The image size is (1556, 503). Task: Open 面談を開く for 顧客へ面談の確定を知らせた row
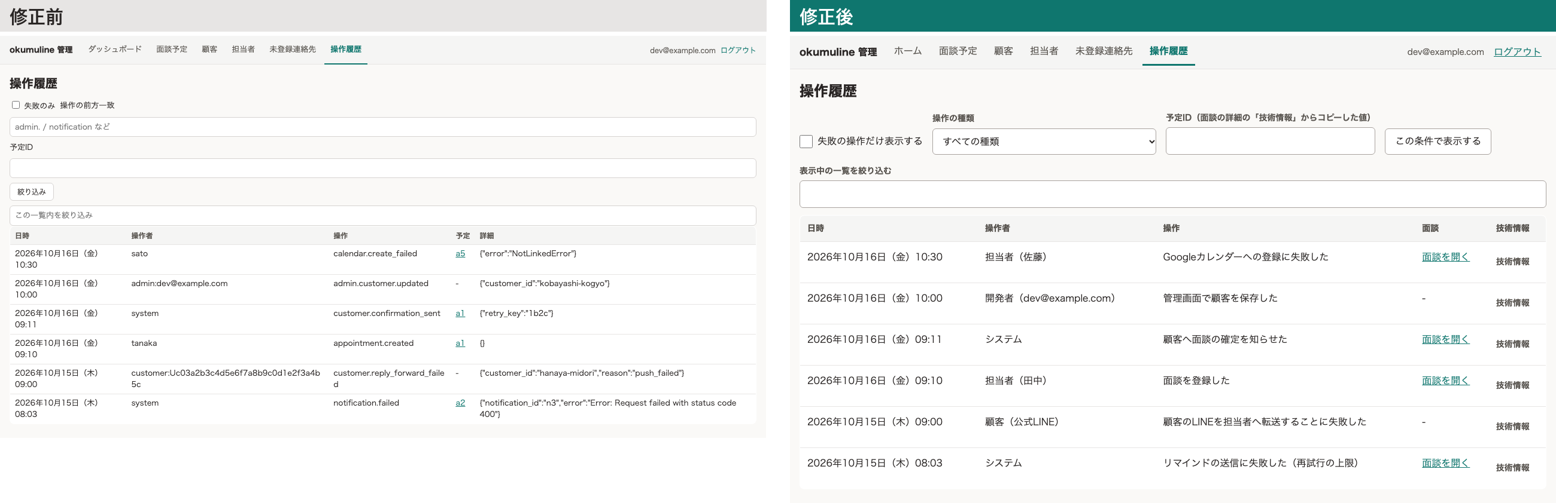[x=1445, y=339]
